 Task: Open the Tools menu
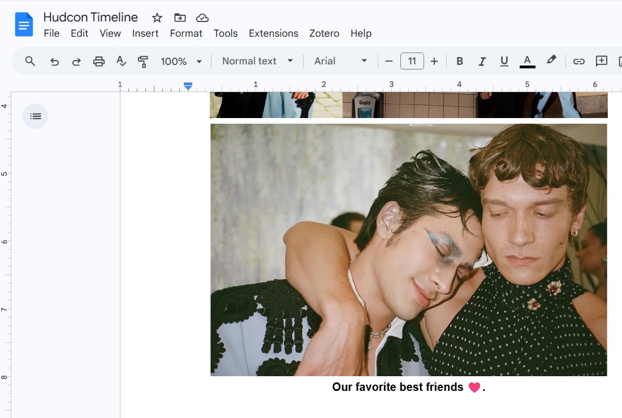[226, 33]
